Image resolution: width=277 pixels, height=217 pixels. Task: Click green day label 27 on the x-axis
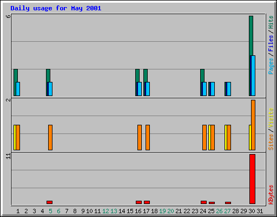pos(227,211)
